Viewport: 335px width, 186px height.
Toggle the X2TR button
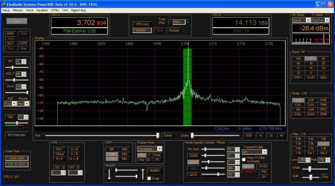[23, 43]
